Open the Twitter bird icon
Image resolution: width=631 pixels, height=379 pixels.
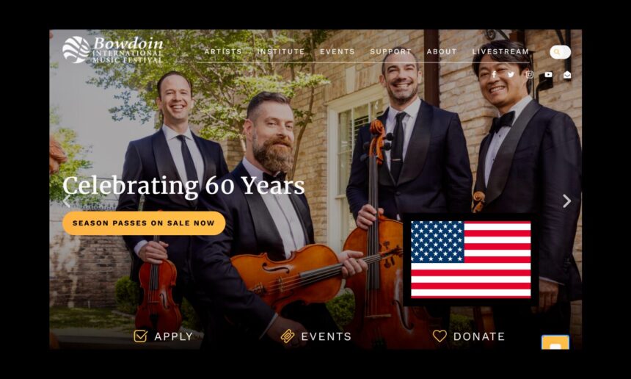tap(511, 74)
